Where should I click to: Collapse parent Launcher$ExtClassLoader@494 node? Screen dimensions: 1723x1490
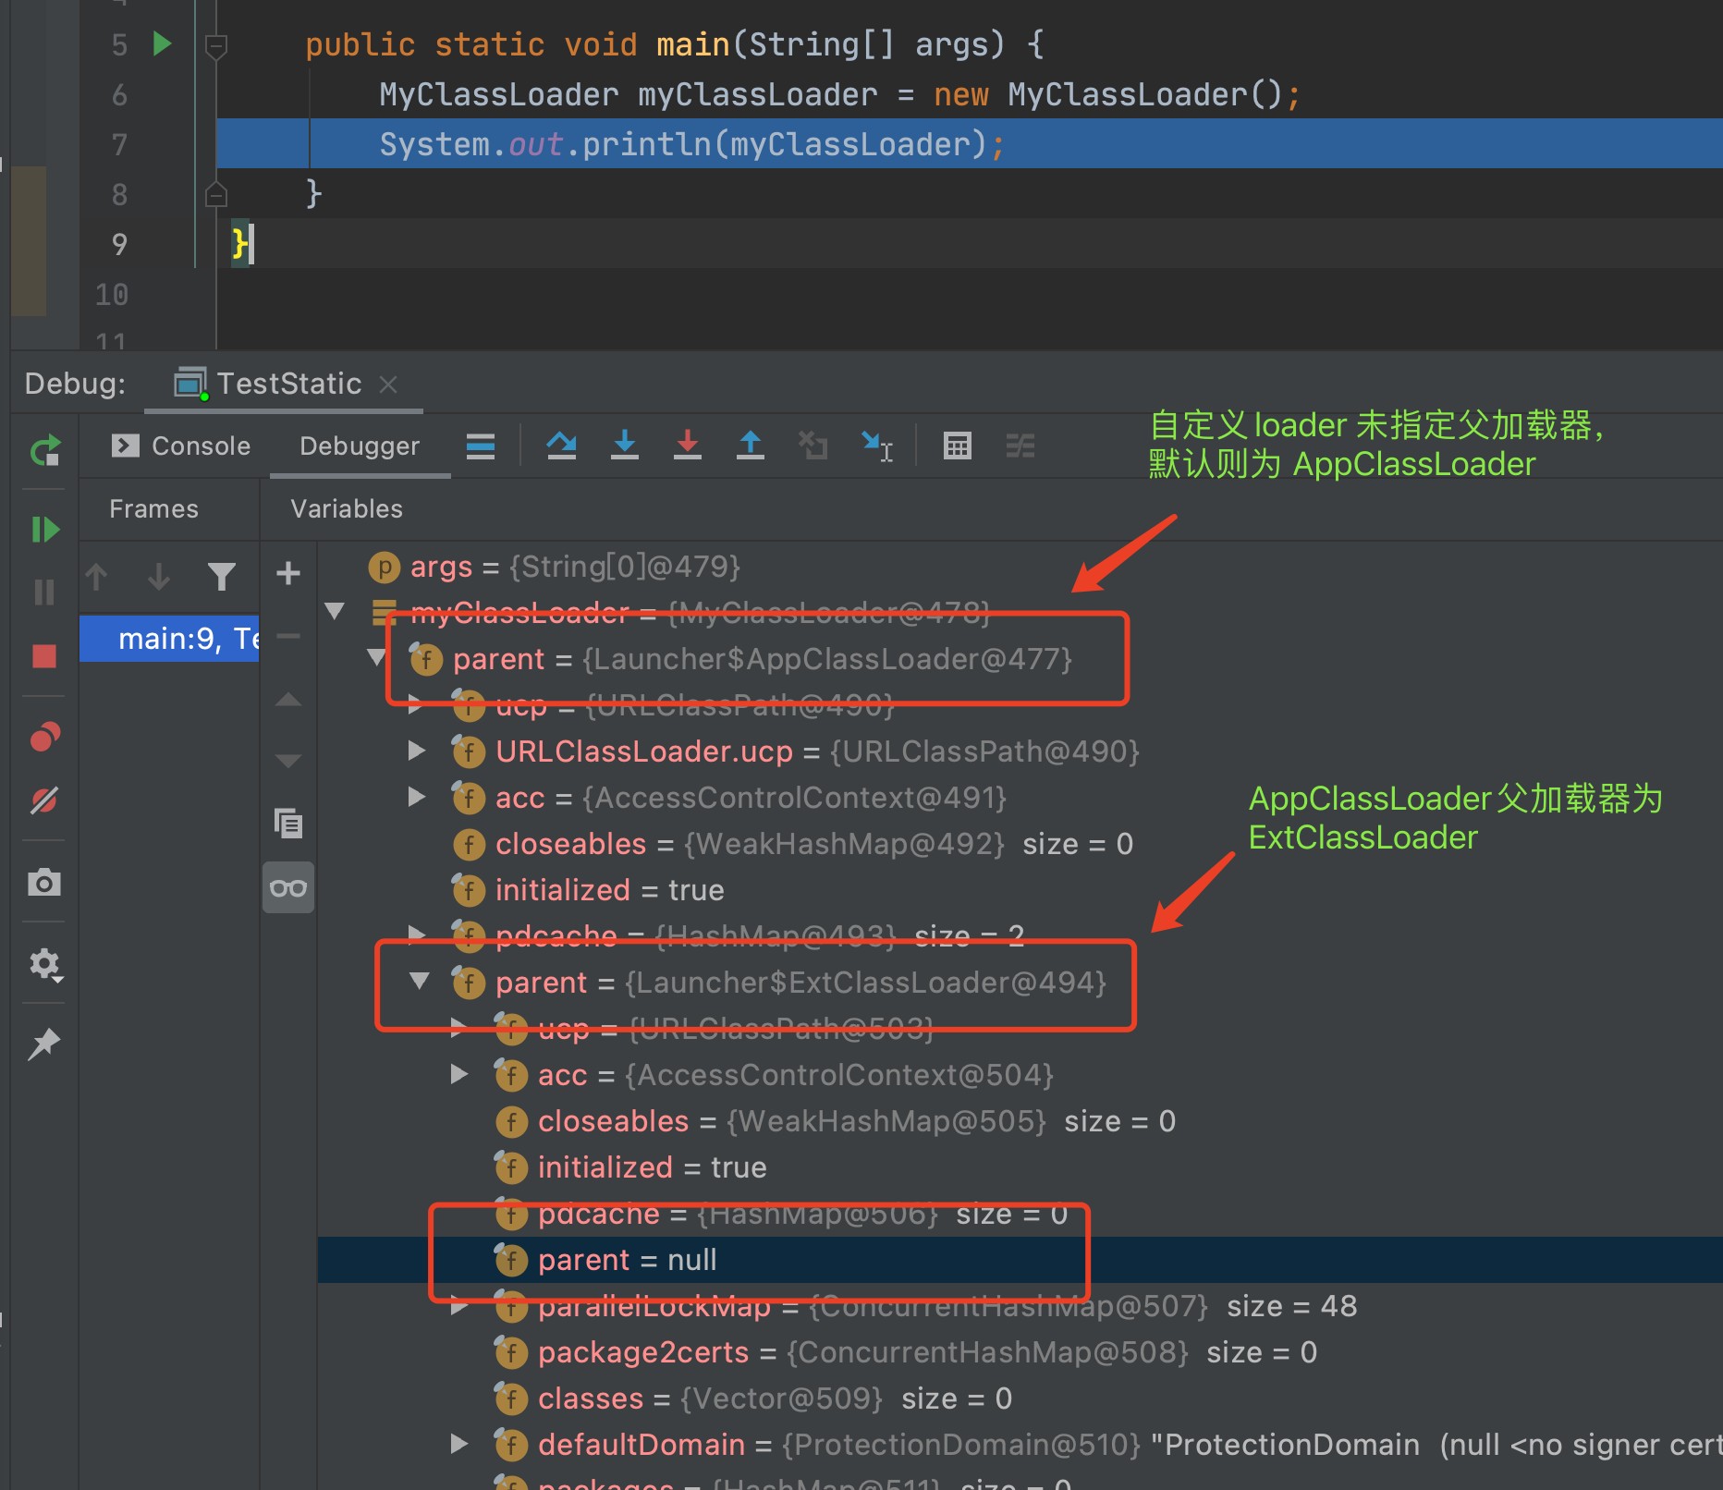pyautogui.click(x=420, y=981)
